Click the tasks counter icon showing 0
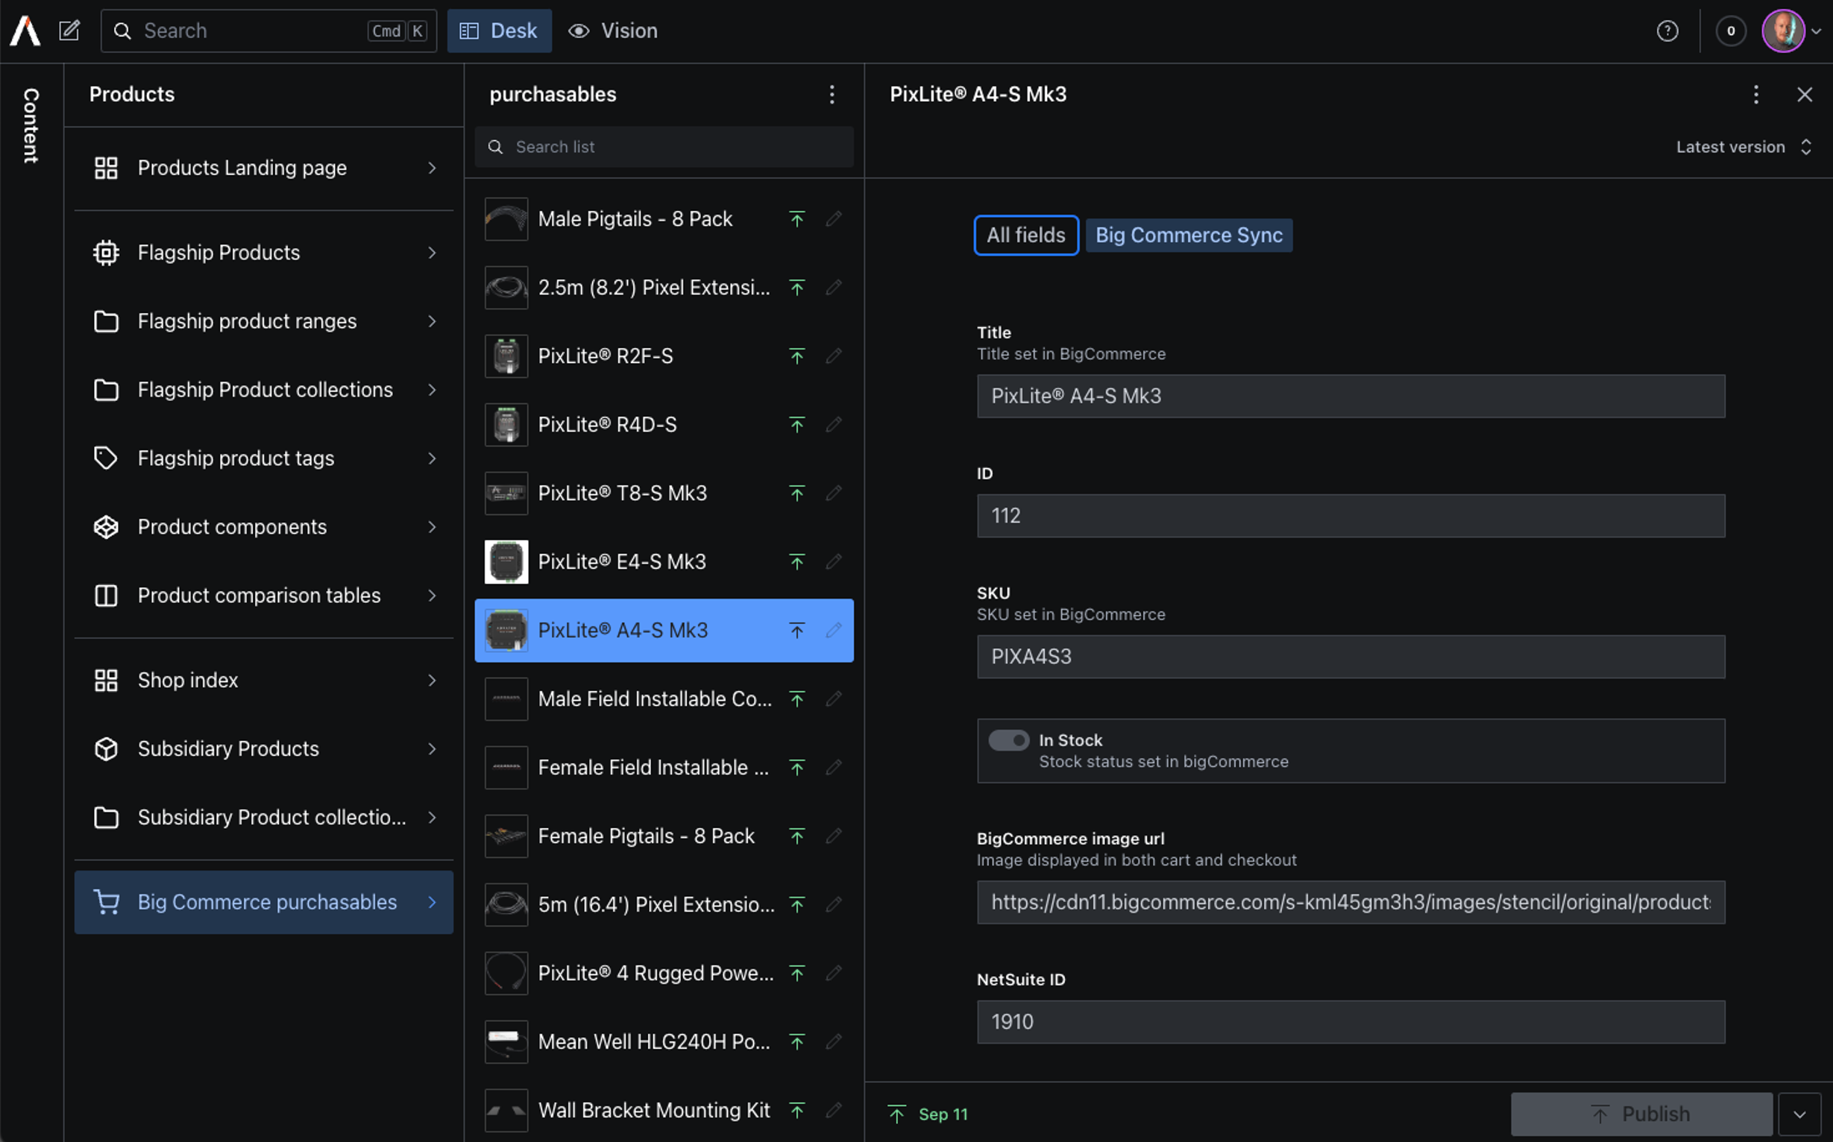The width and height of the screenshot is (1833, 1142). 1730,31
